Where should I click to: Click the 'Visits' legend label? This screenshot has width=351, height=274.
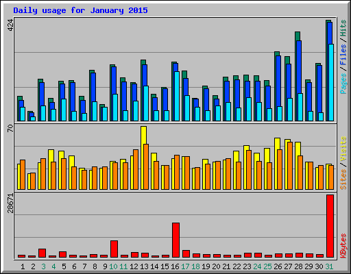pos(343,149)
